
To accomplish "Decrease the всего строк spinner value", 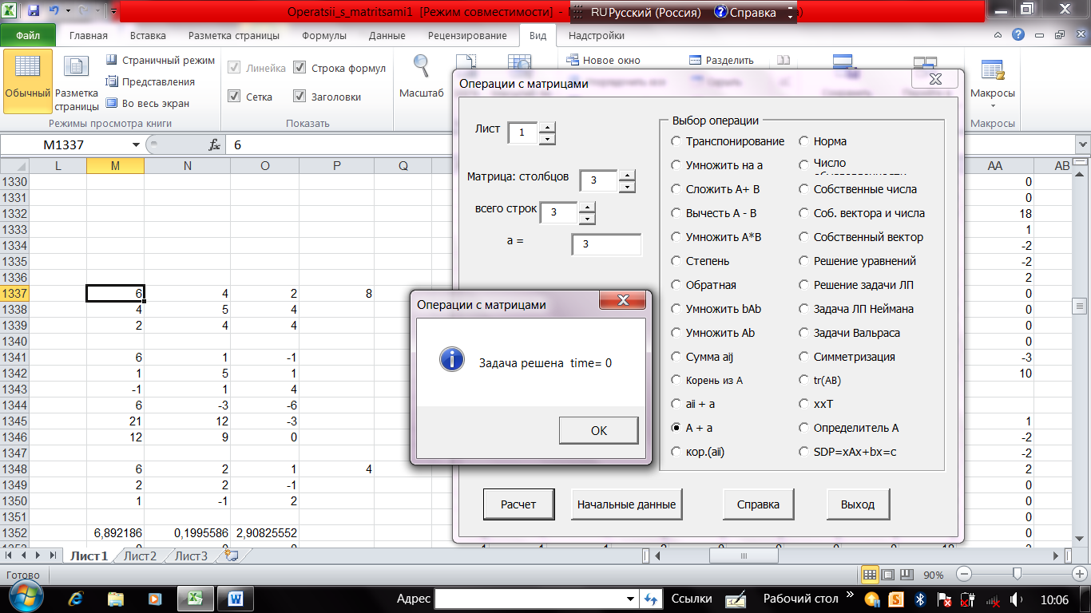I will (x=587, y=219).
